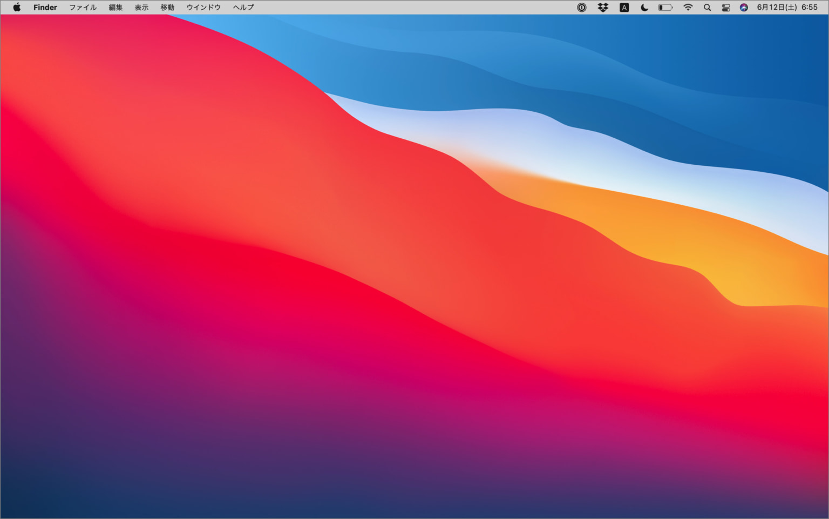Activate Siri from menu bar
829x519 pixels.
[744, 8]
